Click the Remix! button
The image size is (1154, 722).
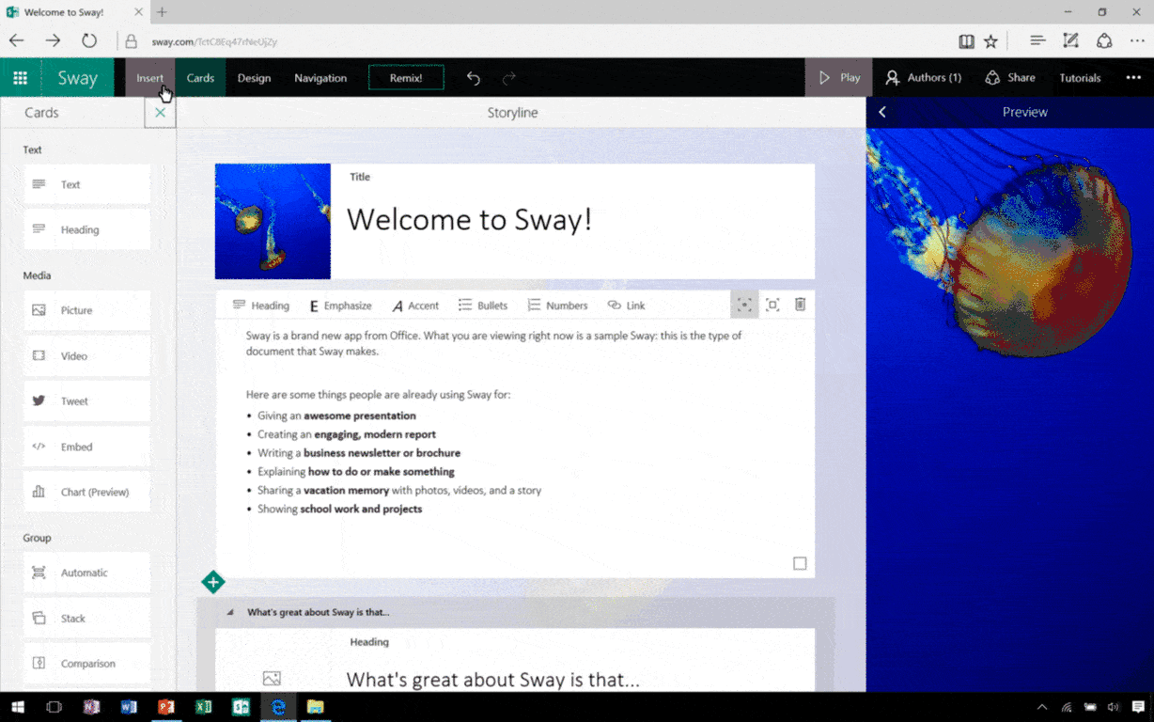pyautogui.click(x=406, y=78)
